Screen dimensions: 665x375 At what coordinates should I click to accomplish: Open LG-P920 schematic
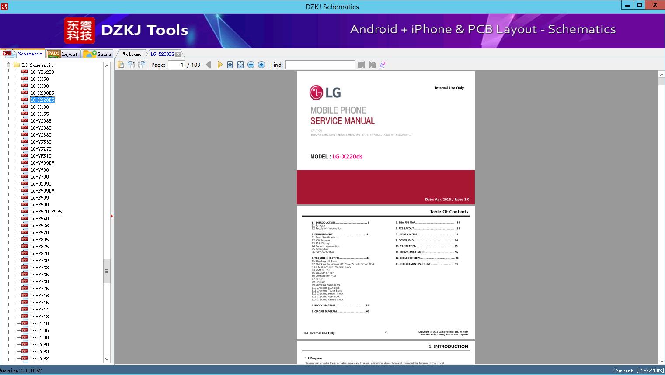coord(39,233)
